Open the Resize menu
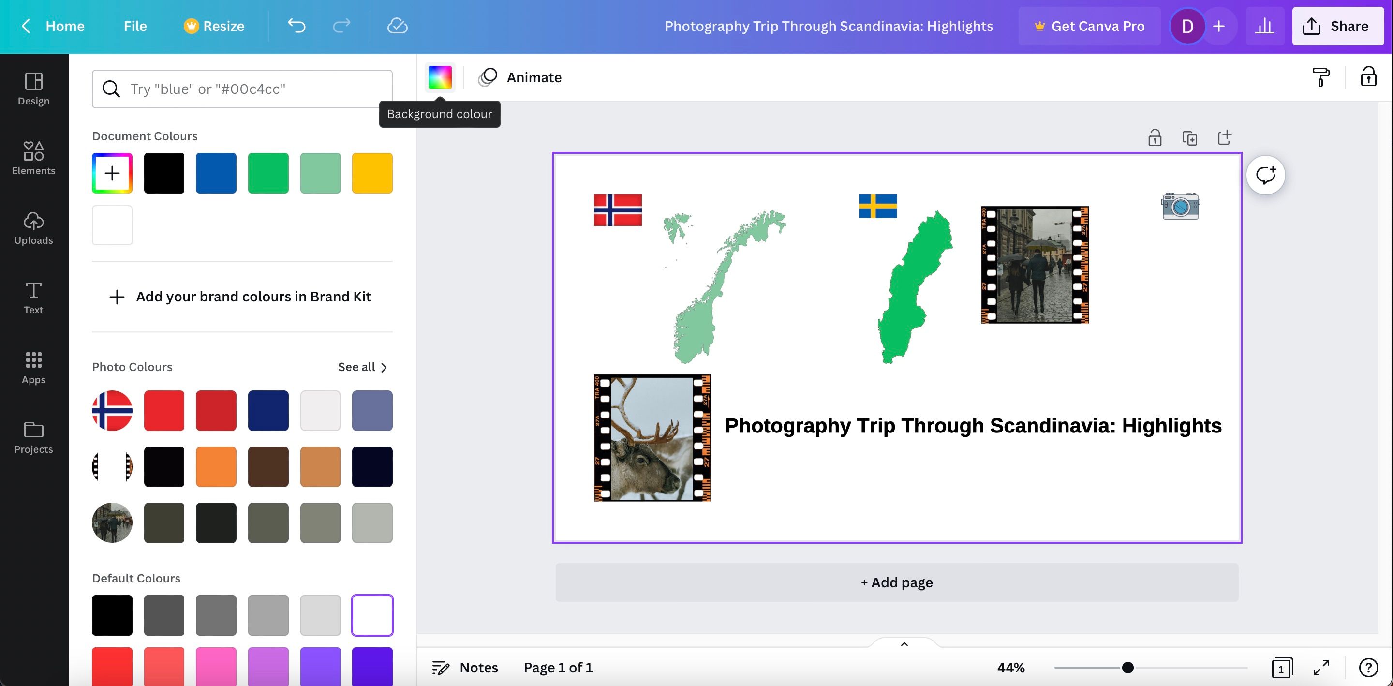 [214, 26]
